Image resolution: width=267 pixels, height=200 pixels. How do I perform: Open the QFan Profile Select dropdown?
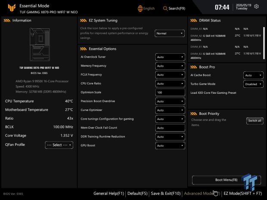coord(59,145)
